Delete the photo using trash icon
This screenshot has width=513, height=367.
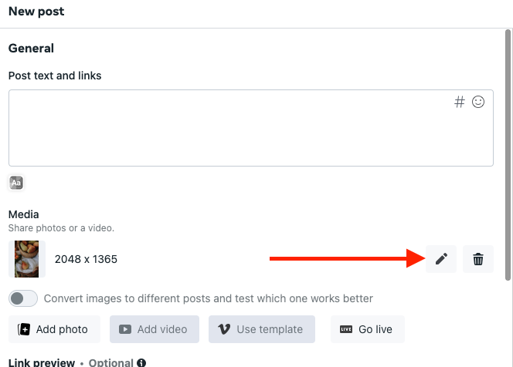tap(478, 259)
